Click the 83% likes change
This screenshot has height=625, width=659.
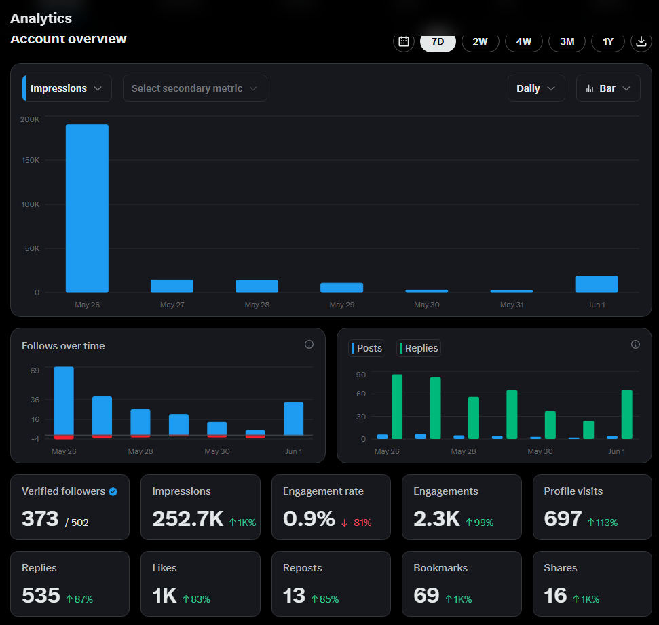pos(196,599)
